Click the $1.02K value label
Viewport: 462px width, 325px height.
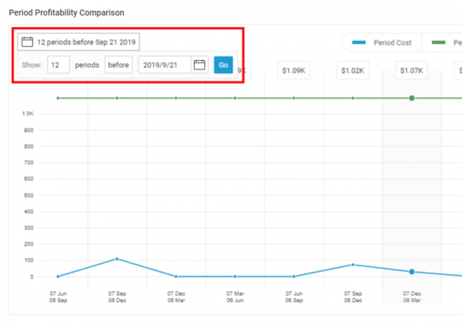click(x=353, y=71)
